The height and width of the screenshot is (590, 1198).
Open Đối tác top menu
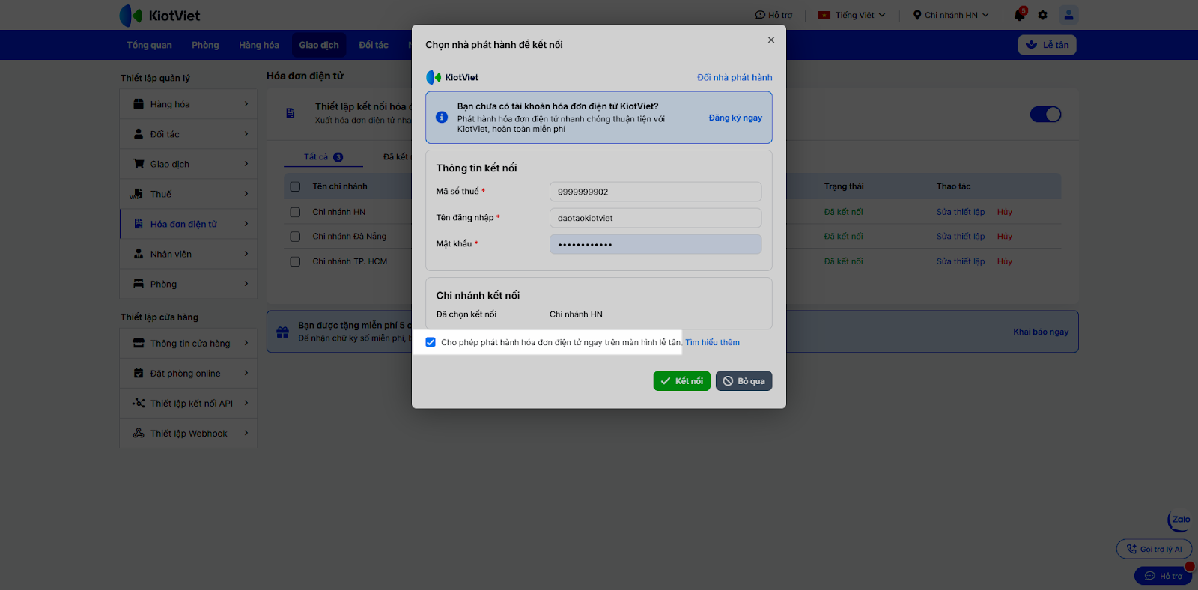(374, 45)
